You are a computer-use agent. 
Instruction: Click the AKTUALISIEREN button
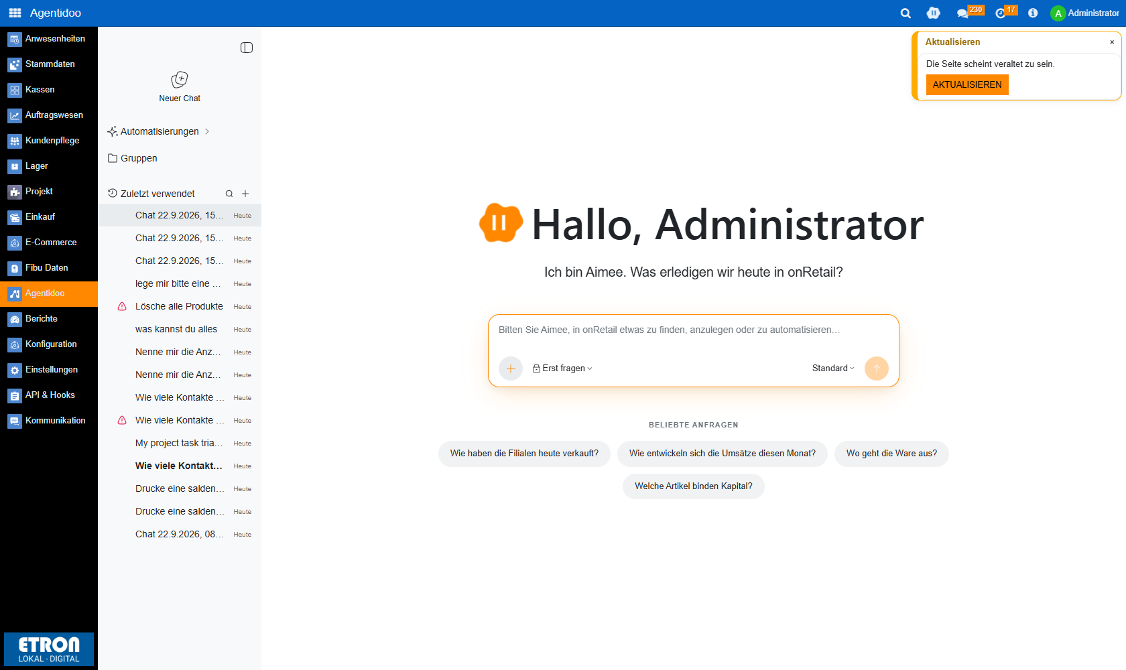click(967, 84)
